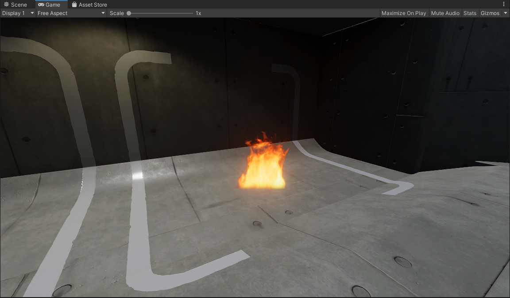The height and width of the screenshot is (298, 510).
Task: Click the fire in the game view
Action: (x=263, y=166)
